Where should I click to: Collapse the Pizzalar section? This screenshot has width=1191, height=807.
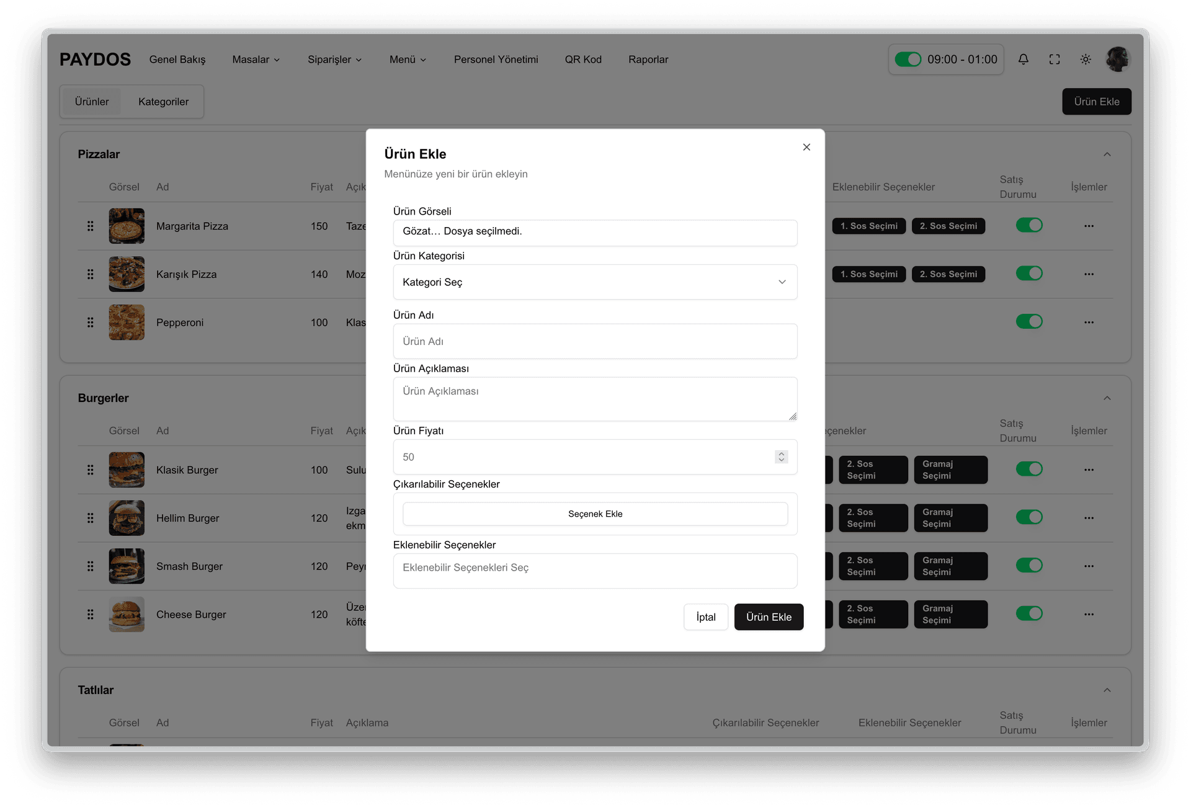1107,154
